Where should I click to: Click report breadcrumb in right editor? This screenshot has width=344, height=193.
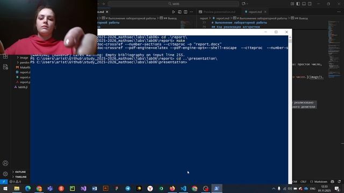click(x=204, y=18)
